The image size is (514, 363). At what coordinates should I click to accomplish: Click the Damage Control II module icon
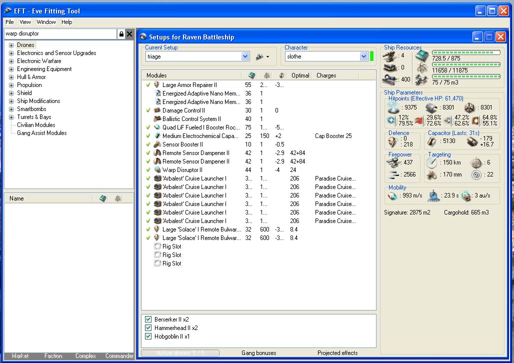[157, 110]
